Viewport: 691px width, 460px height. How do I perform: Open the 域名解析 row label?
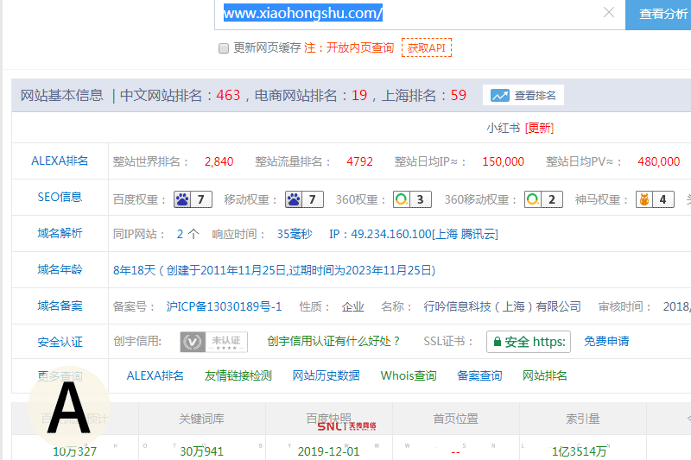point(60,233)
